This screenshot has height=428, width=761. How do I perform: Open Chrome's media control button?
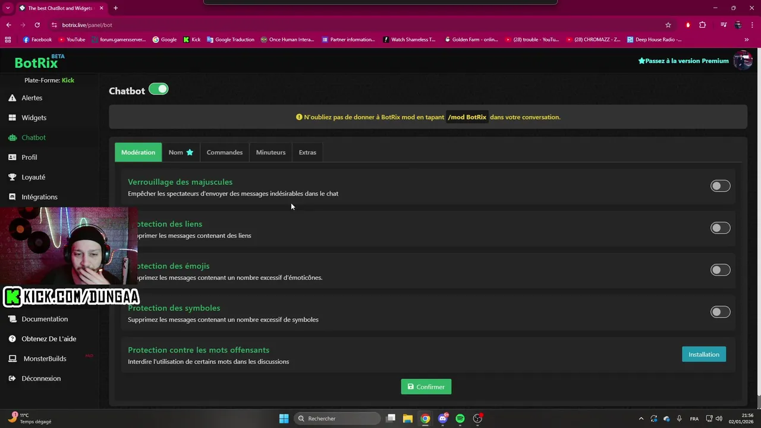(724, 25)
